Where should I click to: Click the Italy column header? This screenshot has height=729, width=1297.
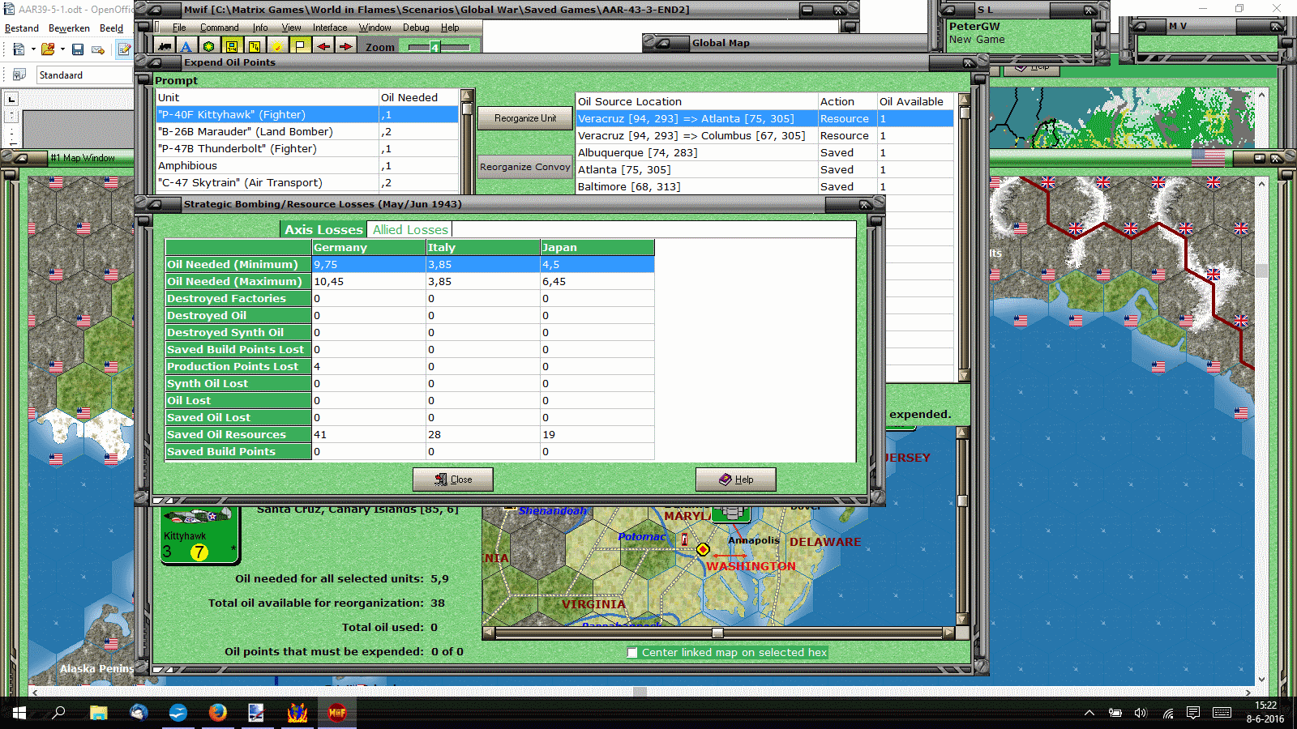tap(483, 248)
